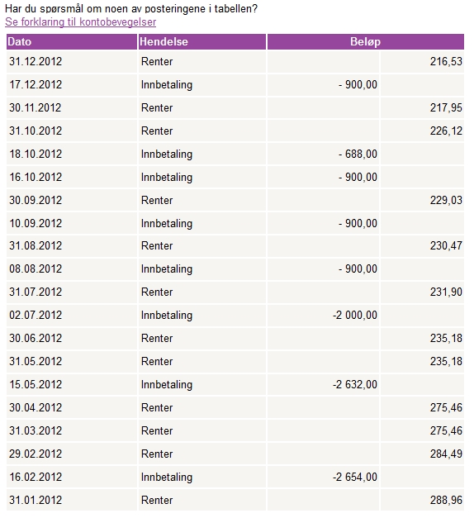The image size is (474, 518).
Task: Click the Innbetaling cell dated 08.08.2012
Action: tap(201, 269)
